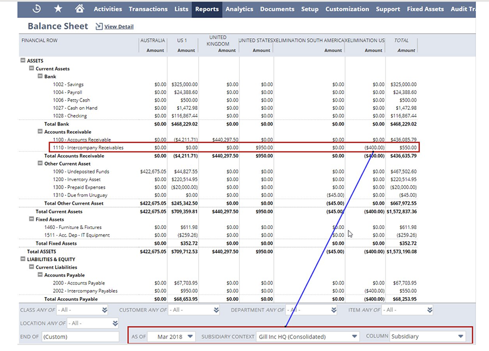Open the Reports menu
The image size is (489, 351).
click(206, 9)
